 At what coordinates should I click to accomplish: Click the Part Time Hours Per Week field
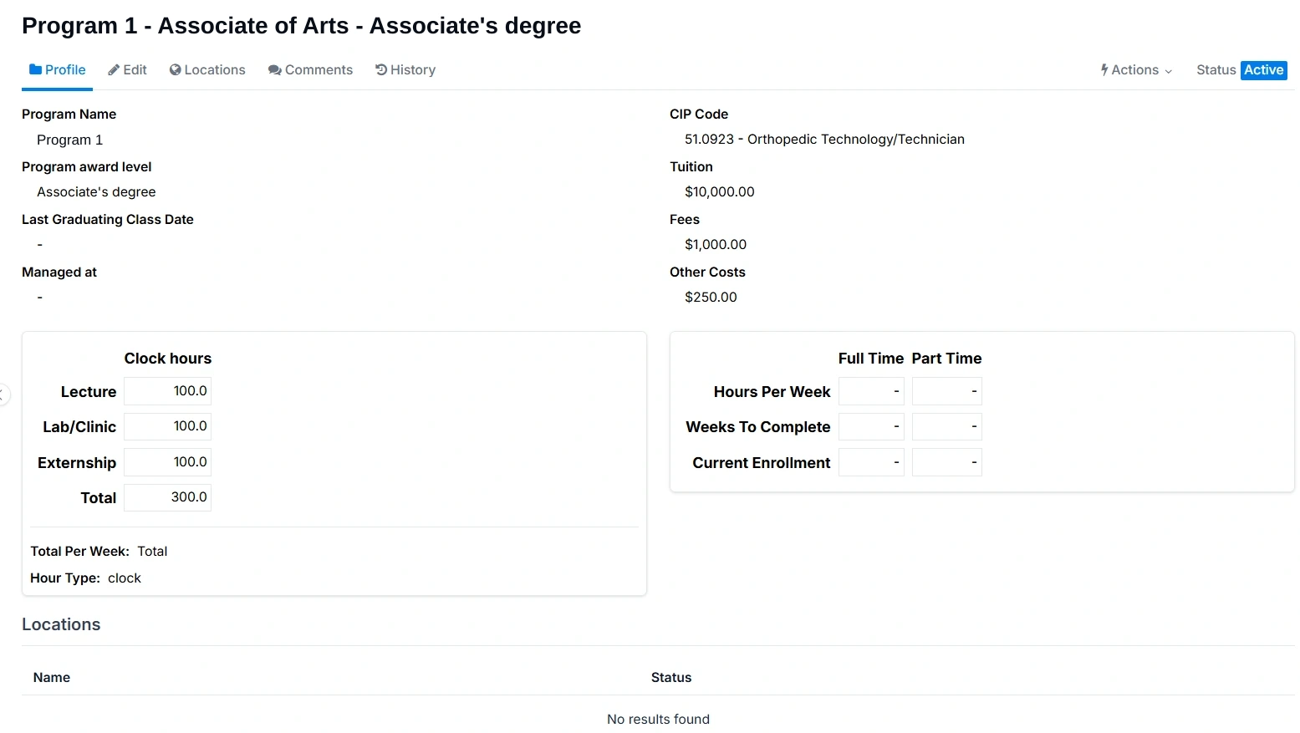tap(946, 391)
